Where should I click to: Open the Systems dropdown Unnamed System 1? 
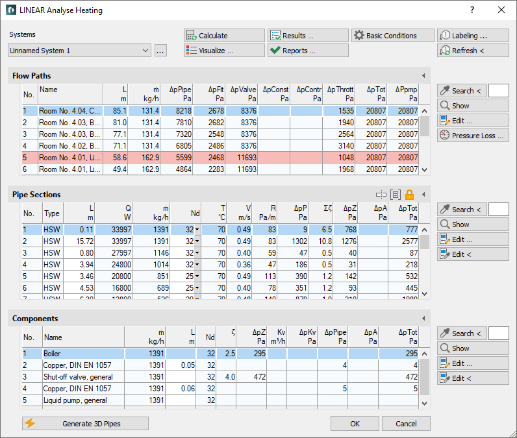coord(79,51)
